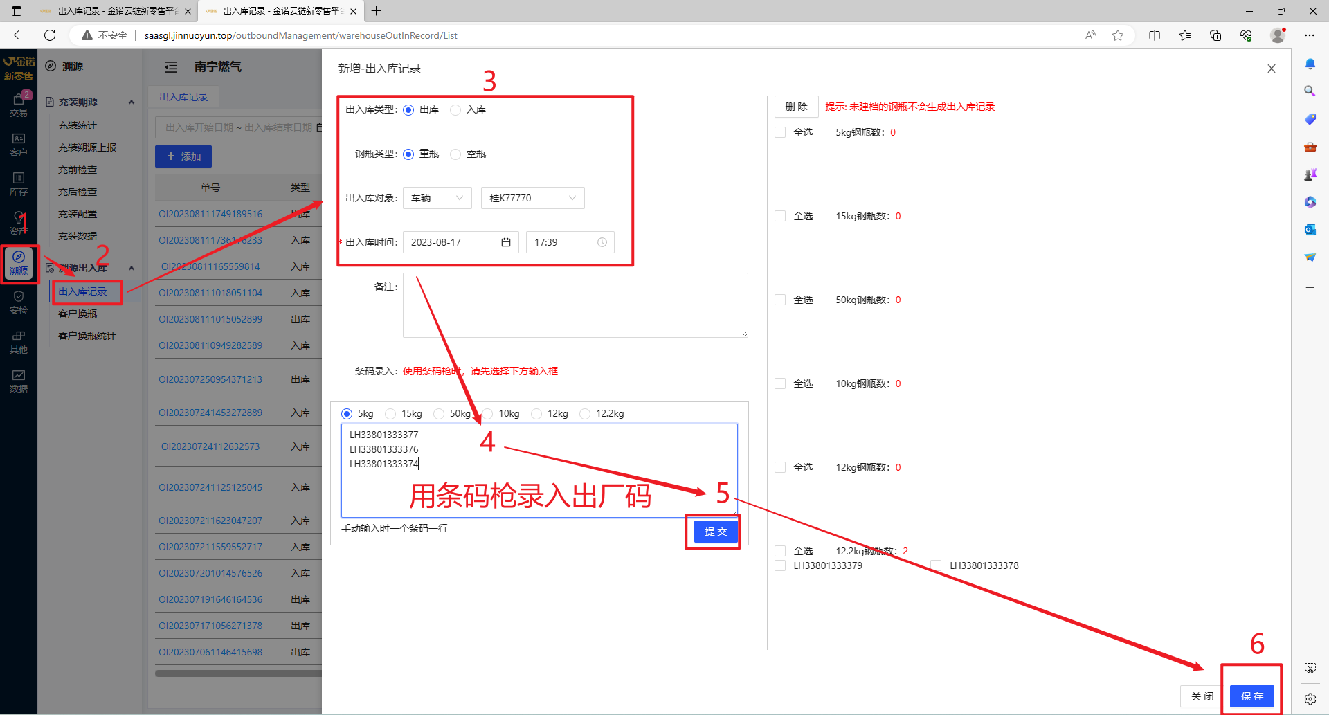This screenshot has width=1329, height=715.
Task: Click the browser address bar URL
Action: [301, 35]
